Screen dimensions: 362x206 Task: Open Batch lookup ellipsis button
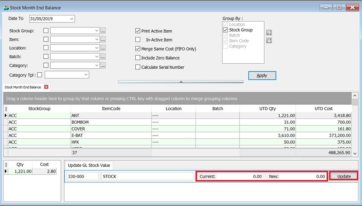coord(103,57)
